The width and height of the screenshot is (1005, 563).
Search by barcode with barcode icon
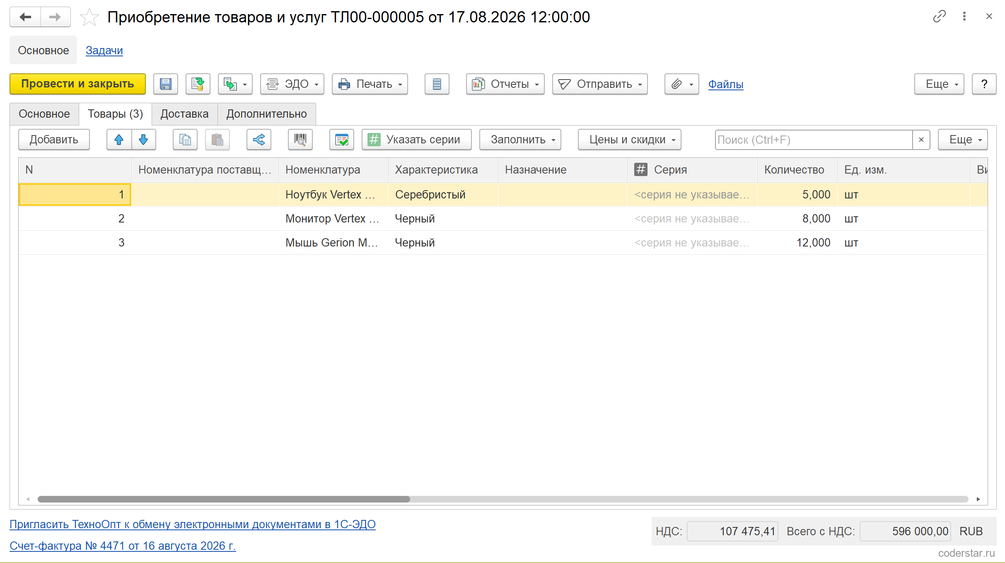pos(300,140)
